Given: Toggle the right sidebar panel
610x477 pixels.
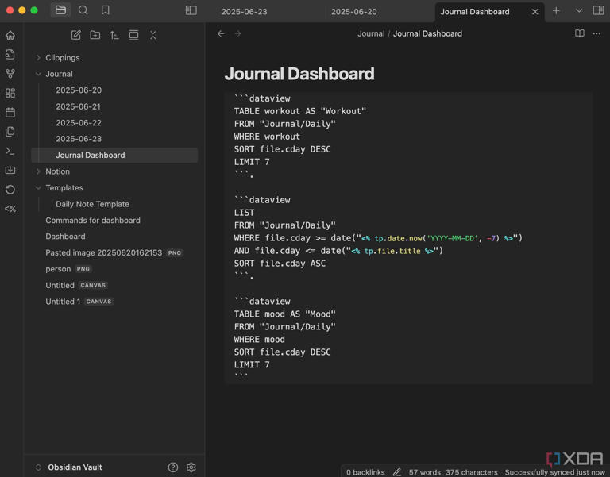Looking at the screenshot, I should [598, 10].
